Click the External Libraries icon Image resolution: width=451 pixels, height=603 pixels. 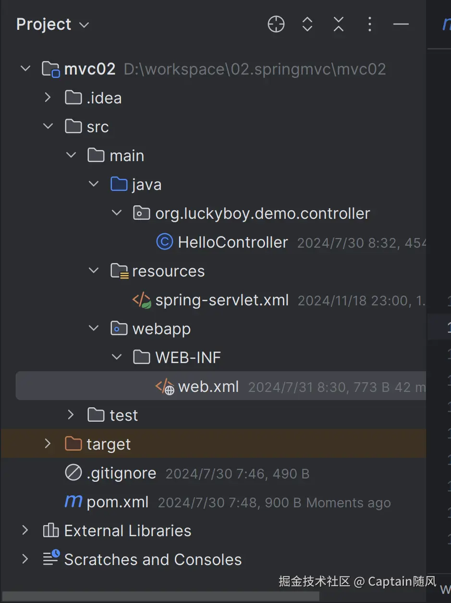pos(50,530)
